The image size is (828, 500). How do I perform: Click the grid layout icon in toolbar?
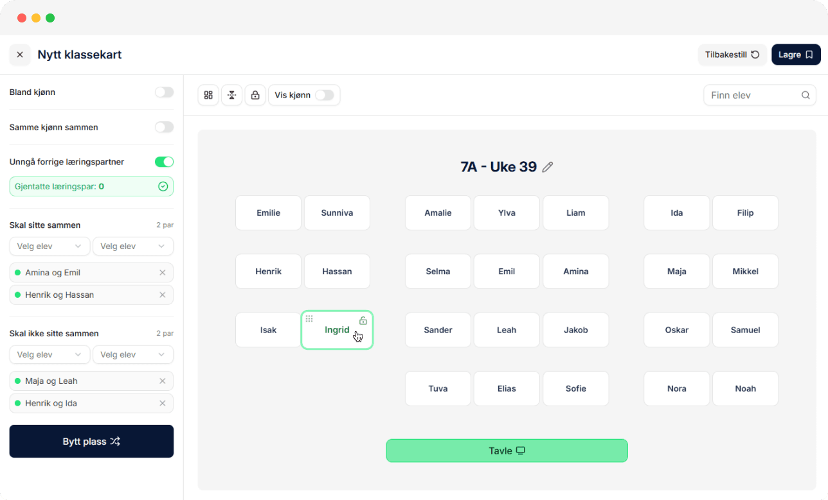[208, 95]
